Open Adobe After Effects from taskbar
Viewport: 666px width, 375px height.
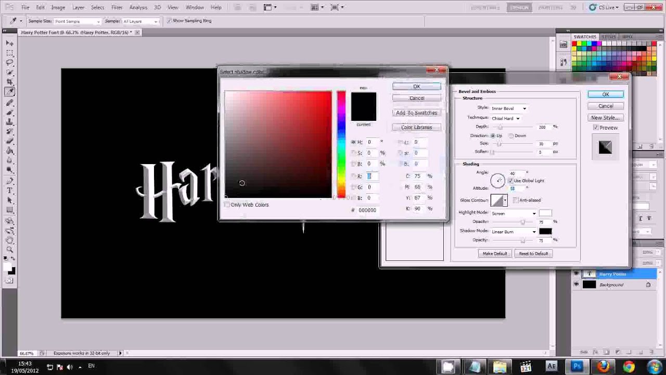coord(551,366)
